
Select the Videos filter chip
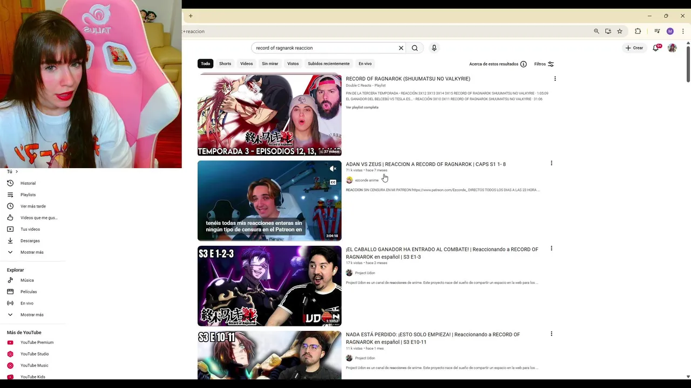pyautogui.click(x=247, y=64)
